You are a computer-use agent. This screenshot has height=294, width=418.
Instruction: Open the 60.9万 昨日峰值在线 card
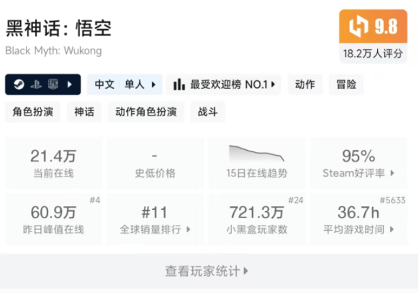coord(54,219)
